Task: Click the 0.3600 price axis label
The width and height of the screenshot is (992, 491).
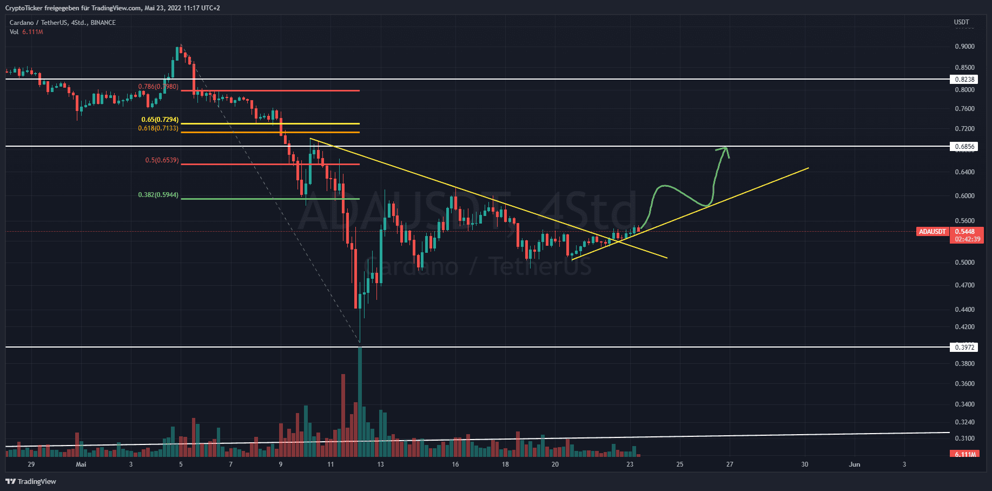Action: [x=964, y=384]
